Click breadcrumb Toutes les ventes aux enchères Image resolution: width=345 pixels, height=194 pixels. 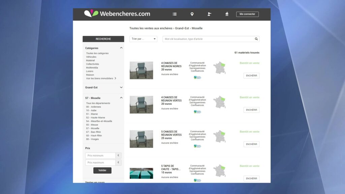[151, 28]
